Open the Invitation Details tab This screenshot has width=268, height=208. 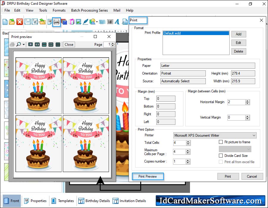click(x=129, y=201)
